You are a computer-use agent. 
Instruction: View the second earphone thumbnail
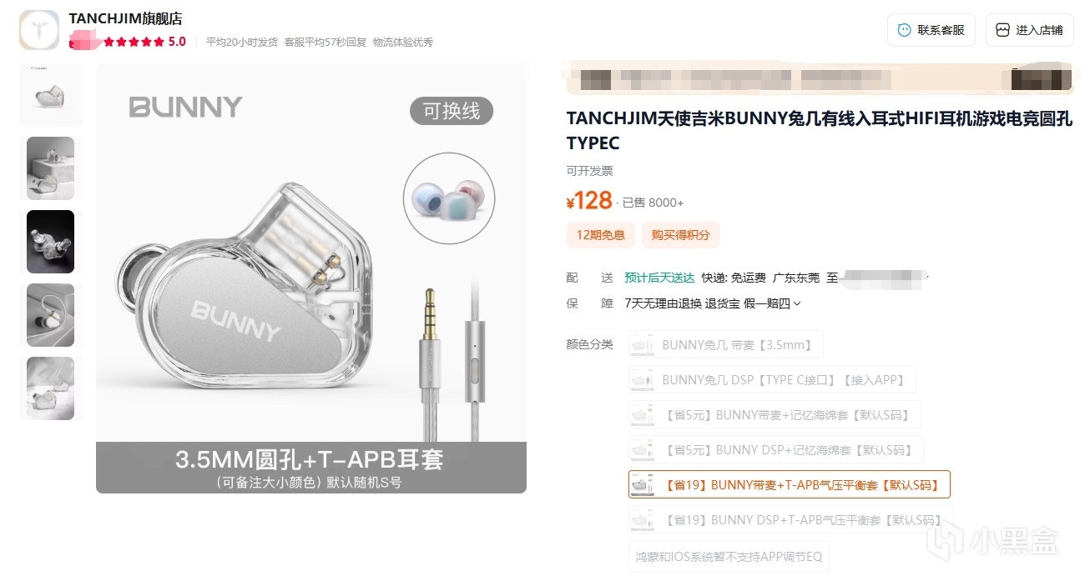[x=51, y=168]
